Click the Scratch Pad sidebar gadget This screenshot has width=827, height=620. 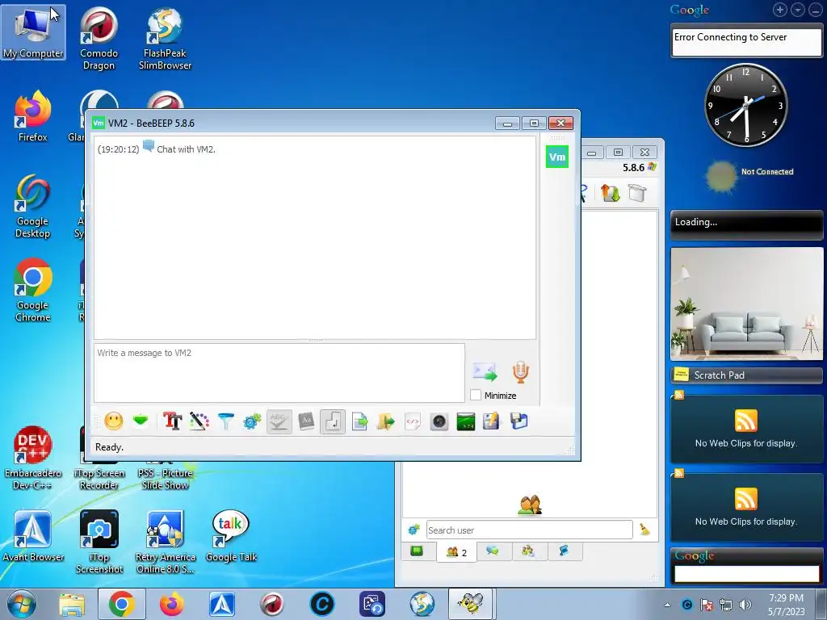point(746,375)
